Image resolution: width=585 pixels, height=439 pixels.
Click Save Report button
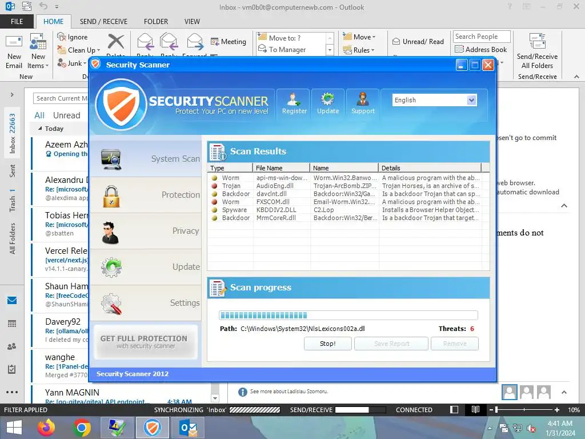tap(391, 344)
